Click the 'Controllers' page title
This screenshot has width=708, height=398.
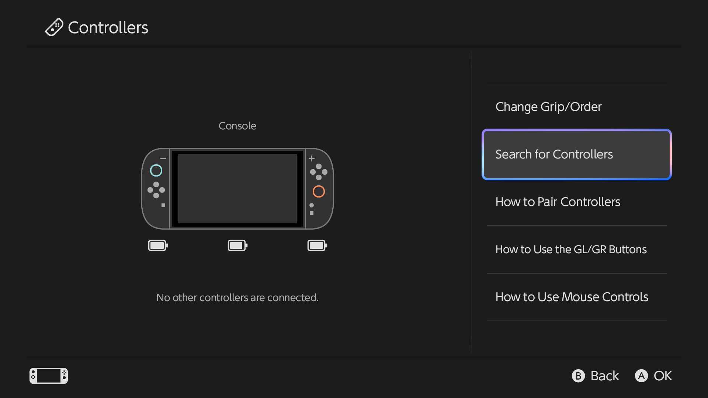click(x=108, y=28)
